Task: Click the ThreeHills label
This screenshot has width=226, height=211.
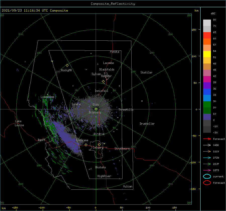Action: pyautogui.click(x=126, y=110)
